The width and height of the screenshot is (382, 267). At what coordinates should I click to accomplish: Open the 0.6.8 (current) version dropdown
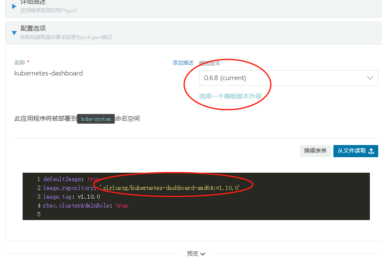(288, 78)
